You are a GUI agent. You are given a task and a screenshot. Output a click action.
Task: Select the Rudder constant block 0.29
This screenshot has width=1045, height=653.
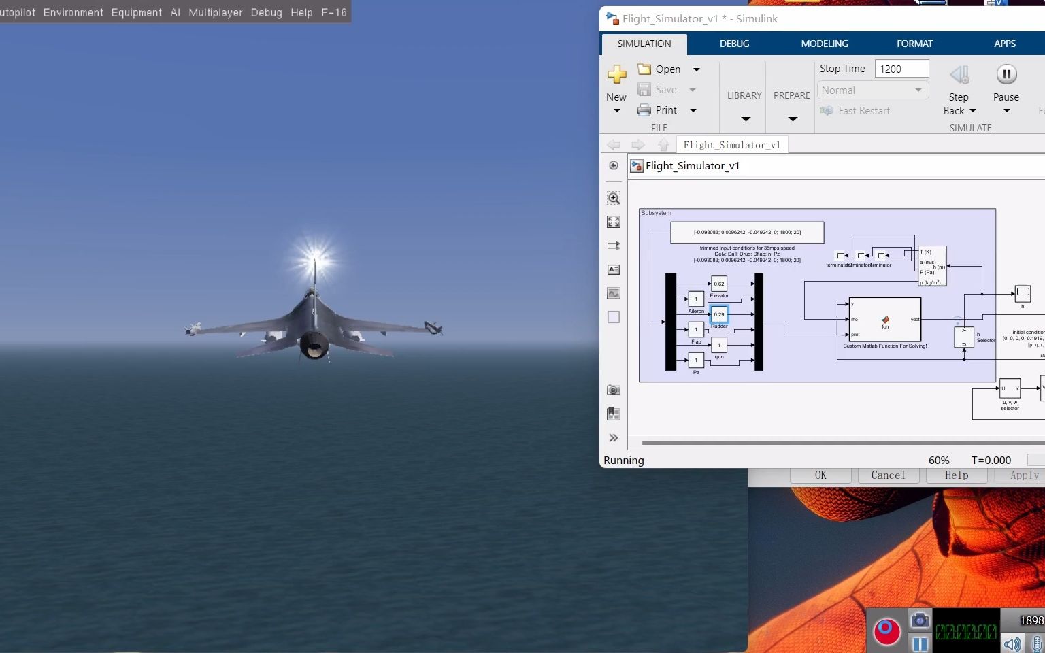pyautogui.click(x=719, y=314)
